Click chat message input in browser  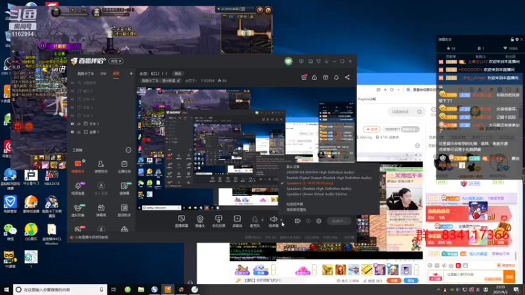(472, 275)
